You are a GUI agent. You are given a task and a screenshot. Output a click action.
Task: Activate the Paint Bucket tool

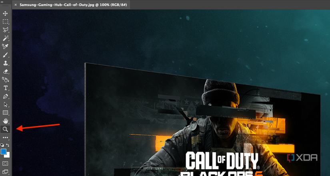(5, 79)
